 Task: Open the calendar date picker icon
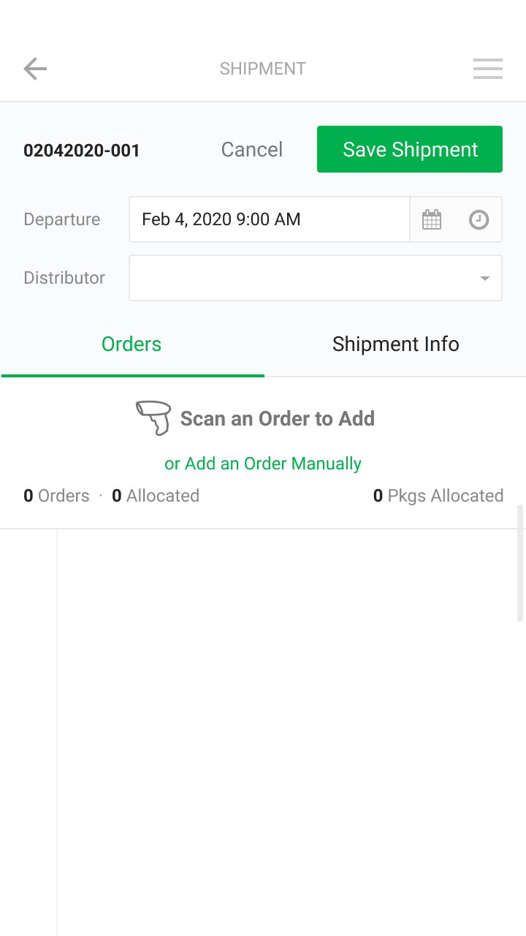pos(432,219)
